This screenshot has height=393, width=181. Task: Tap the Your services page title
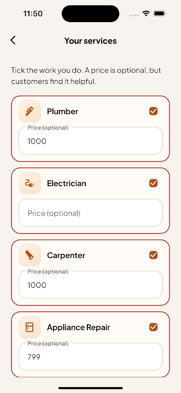(90, 41)
